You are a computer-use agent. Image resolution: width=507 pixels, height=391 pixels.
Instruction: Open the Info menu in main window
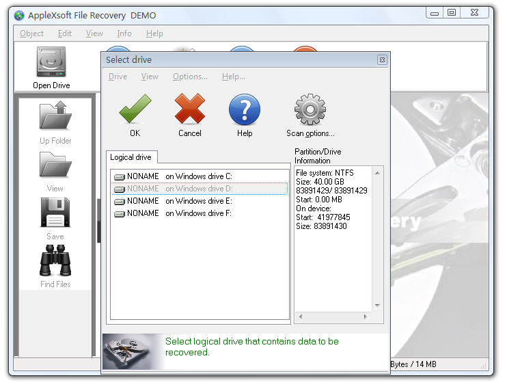click(x=124, y=33)
